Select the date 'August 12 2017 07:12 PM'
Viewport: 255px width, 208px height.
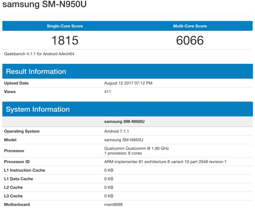(128, 83)
